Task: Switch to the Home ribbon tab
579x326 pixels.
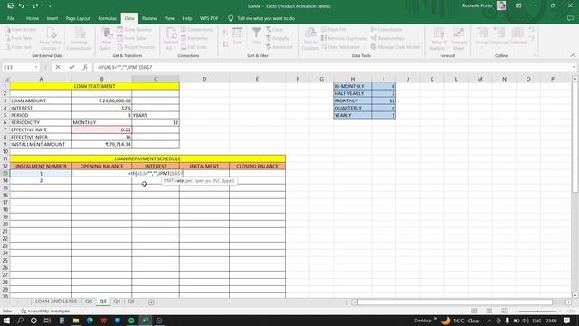Action: click(33, 18)
